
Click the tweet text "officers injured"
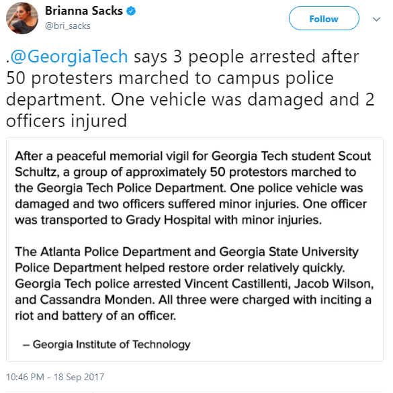tap(67, 120)
